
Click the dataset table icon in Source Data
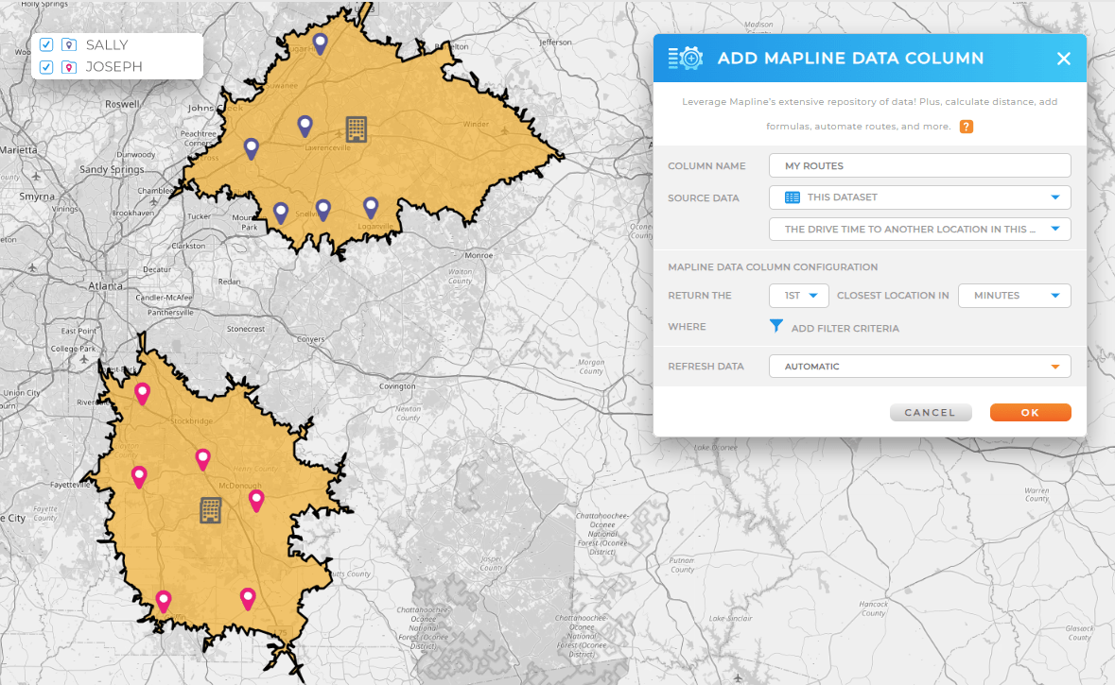coord(793,197)
